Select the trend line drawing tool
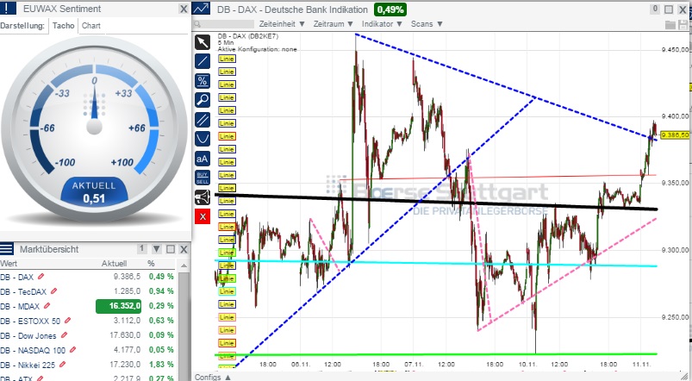The width and height of the screenshot is (692, 381). (x=203, y=61)
